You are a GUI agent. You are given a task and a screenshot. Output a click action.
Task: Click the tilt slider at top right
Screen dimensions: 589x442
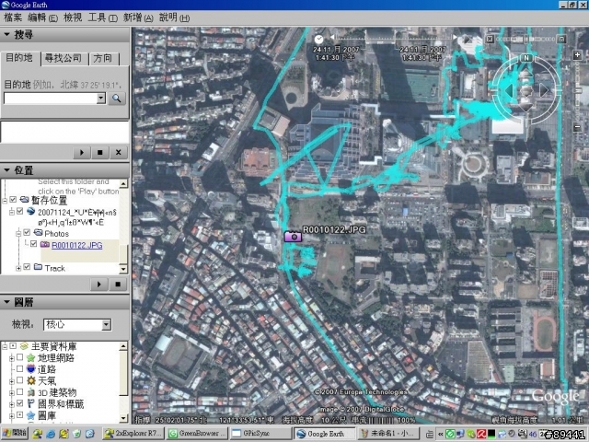point(525,39)
